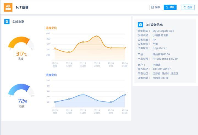Click humidity data point at 12-20 04:00

[125, 95]
